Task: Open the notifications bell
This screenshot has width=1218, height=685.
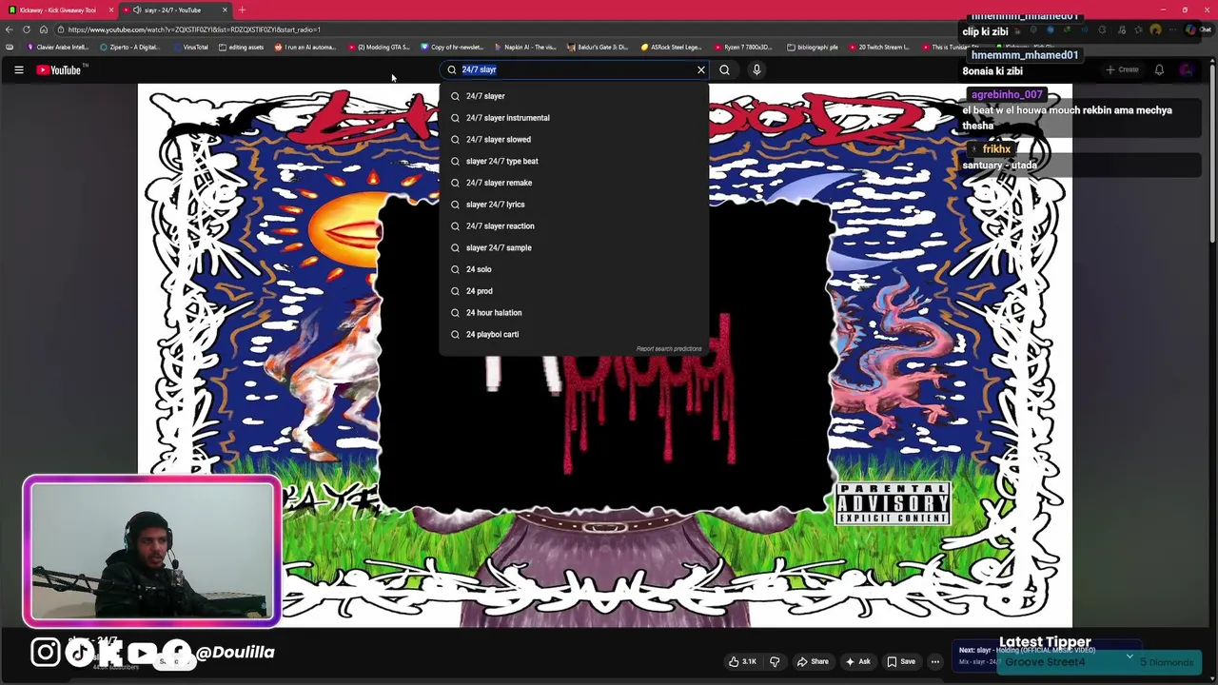Action: (x=1159, y=69)
